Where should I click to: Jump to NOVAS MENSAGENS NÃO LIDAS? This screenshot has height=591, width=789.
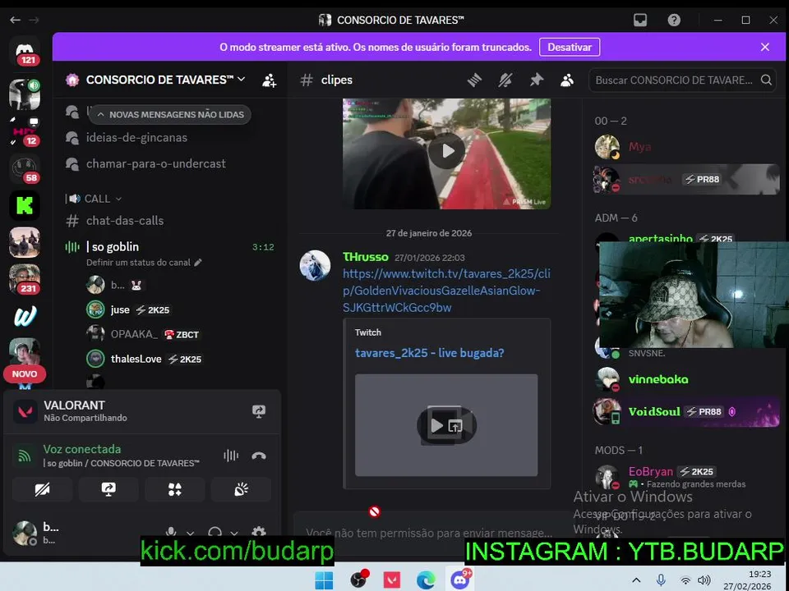170,115
